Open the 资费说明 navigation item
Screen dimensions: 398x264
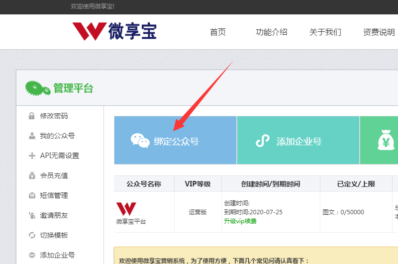pyautogui.click(x=379, y=32)
